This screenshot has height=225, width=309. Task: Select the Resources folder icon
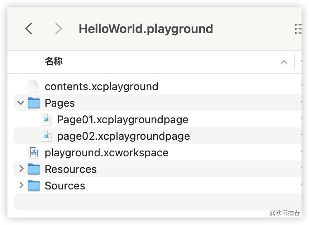click(x=34, y=169)
